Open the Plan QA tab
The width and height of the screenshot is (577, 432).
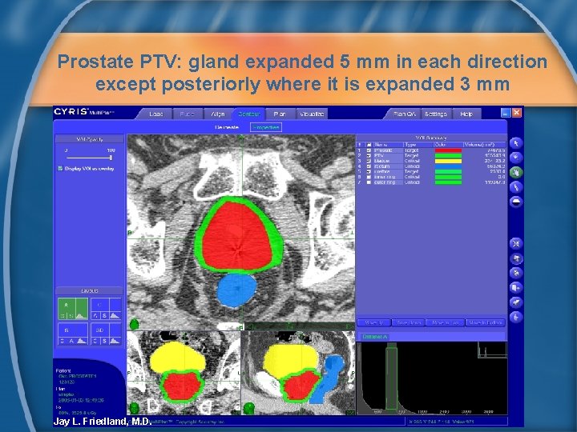[404, 114]
